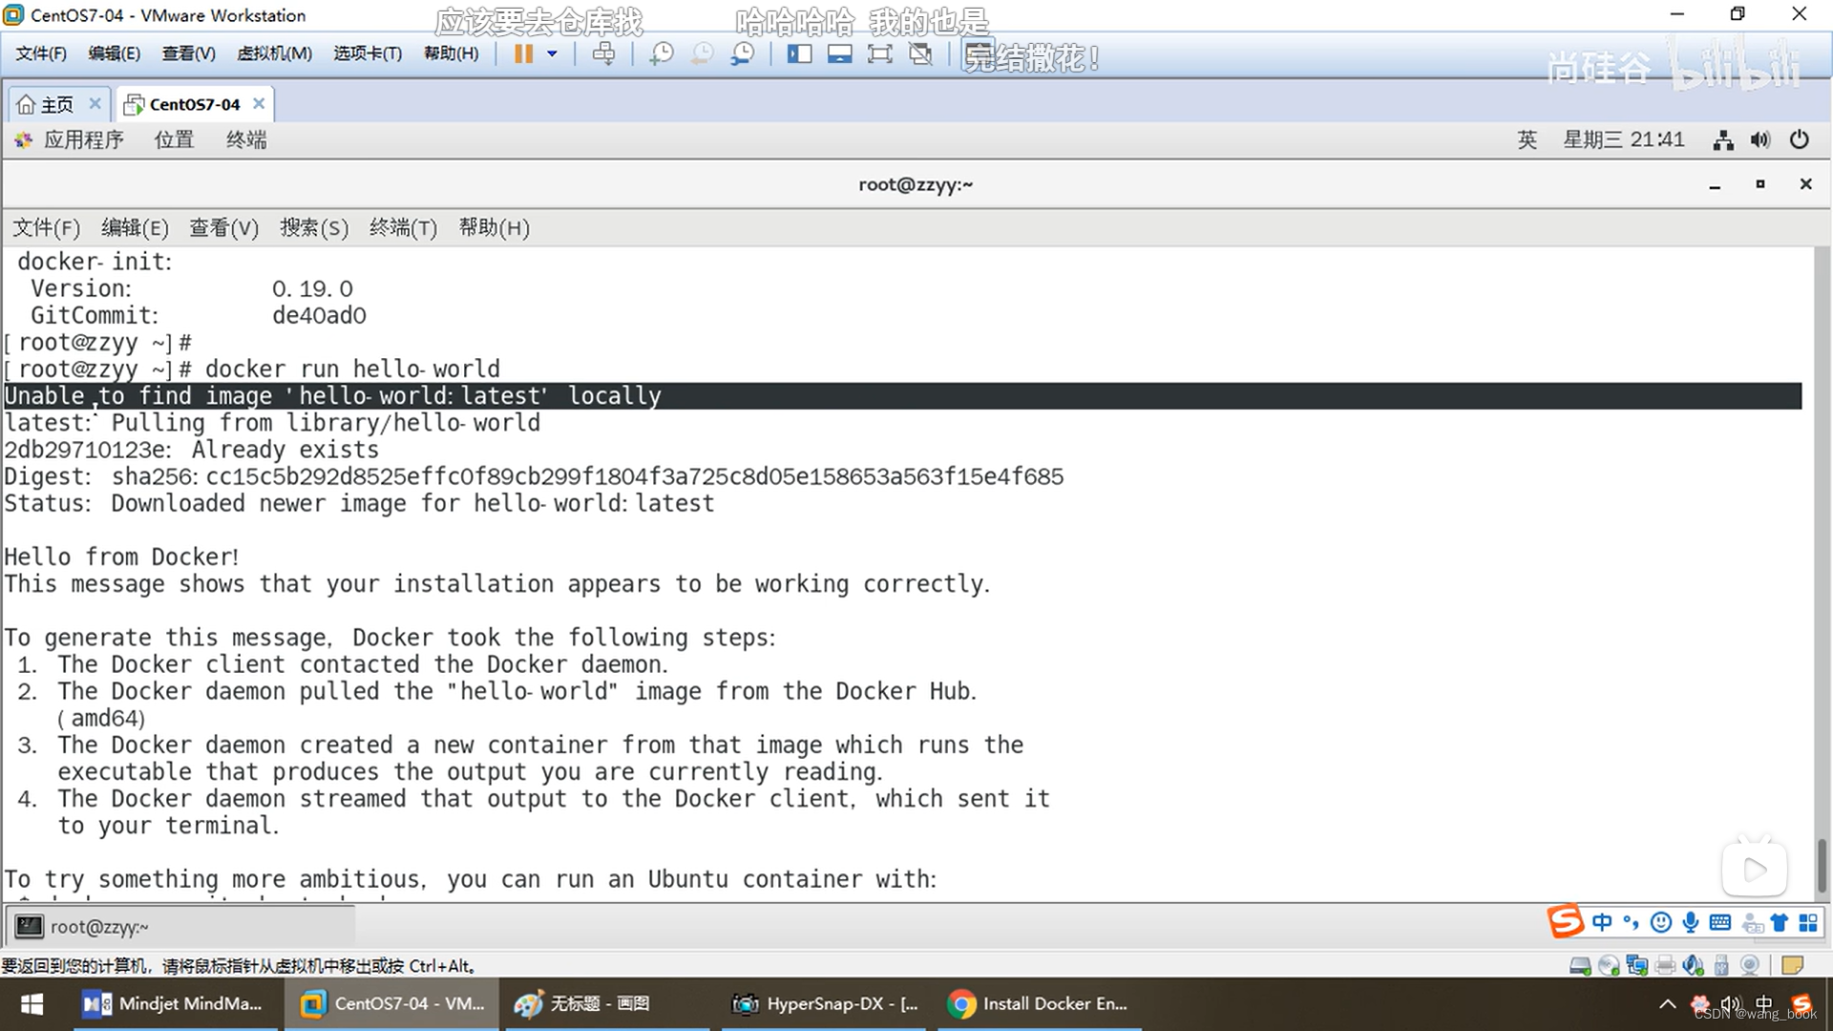The height and width of the screenshot is (1031, 1833).
Task: Enter full screen mode via toolbar icon
Action: point(879,54)
